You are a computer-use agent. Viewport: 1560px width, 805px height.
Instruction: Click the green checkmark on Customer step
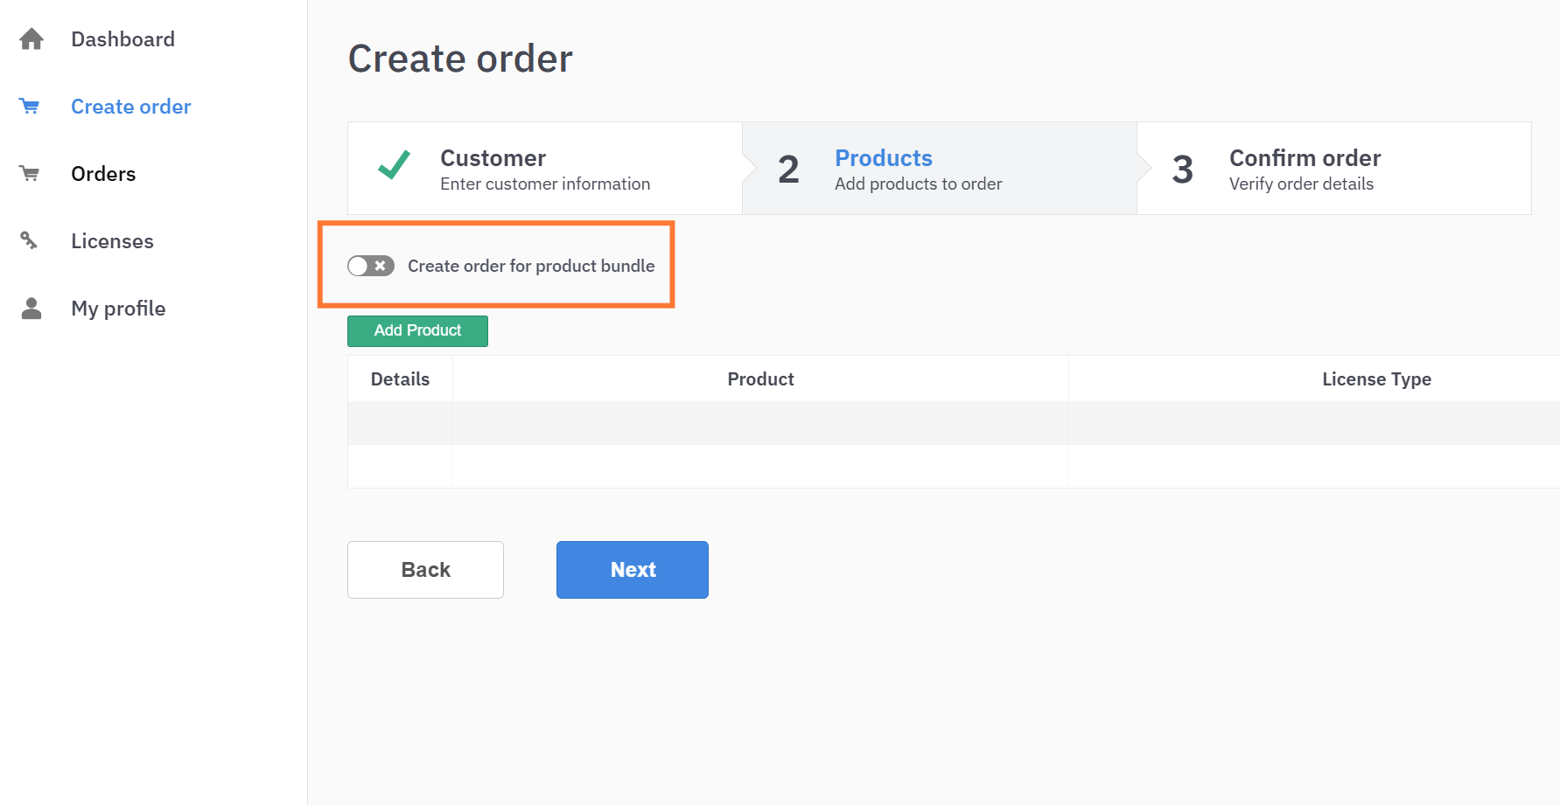tap(394, 165)
